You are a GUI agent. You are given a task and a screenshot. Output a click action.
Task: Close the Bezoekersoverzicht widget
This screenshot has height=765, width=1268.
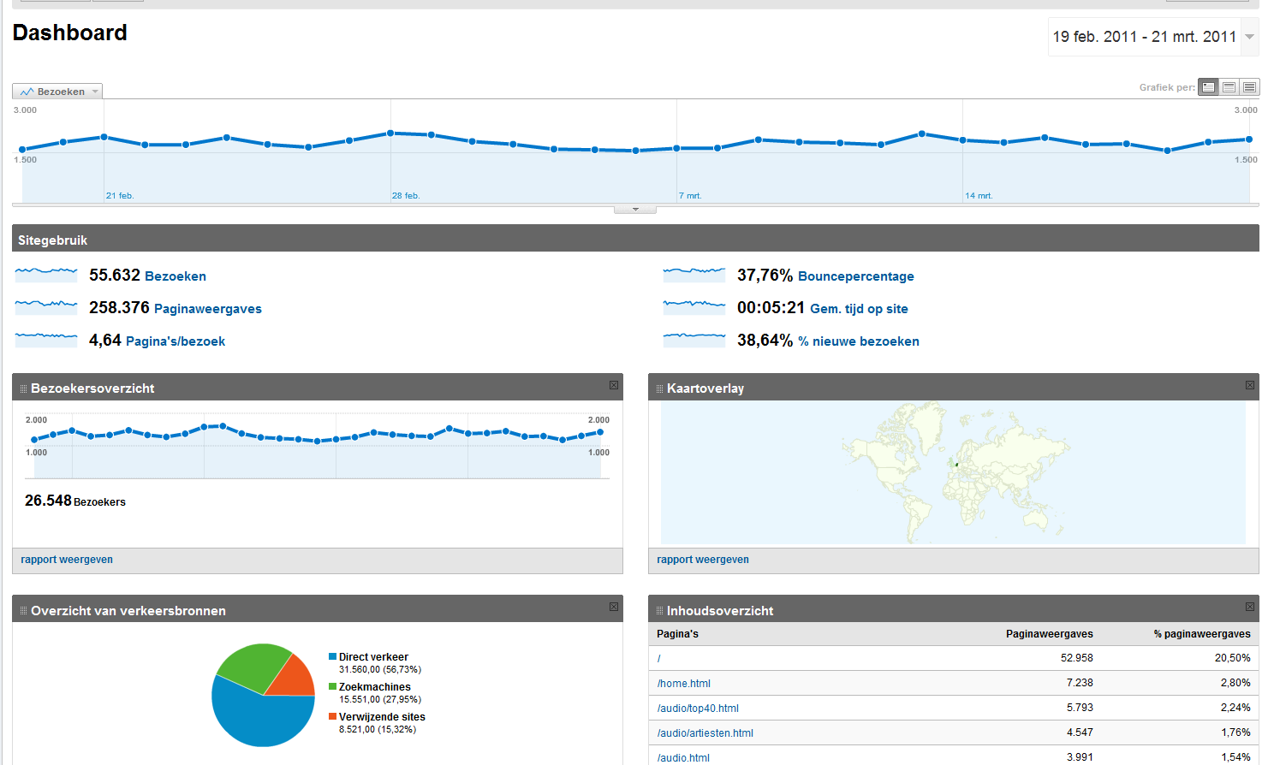tap(614, 385)
